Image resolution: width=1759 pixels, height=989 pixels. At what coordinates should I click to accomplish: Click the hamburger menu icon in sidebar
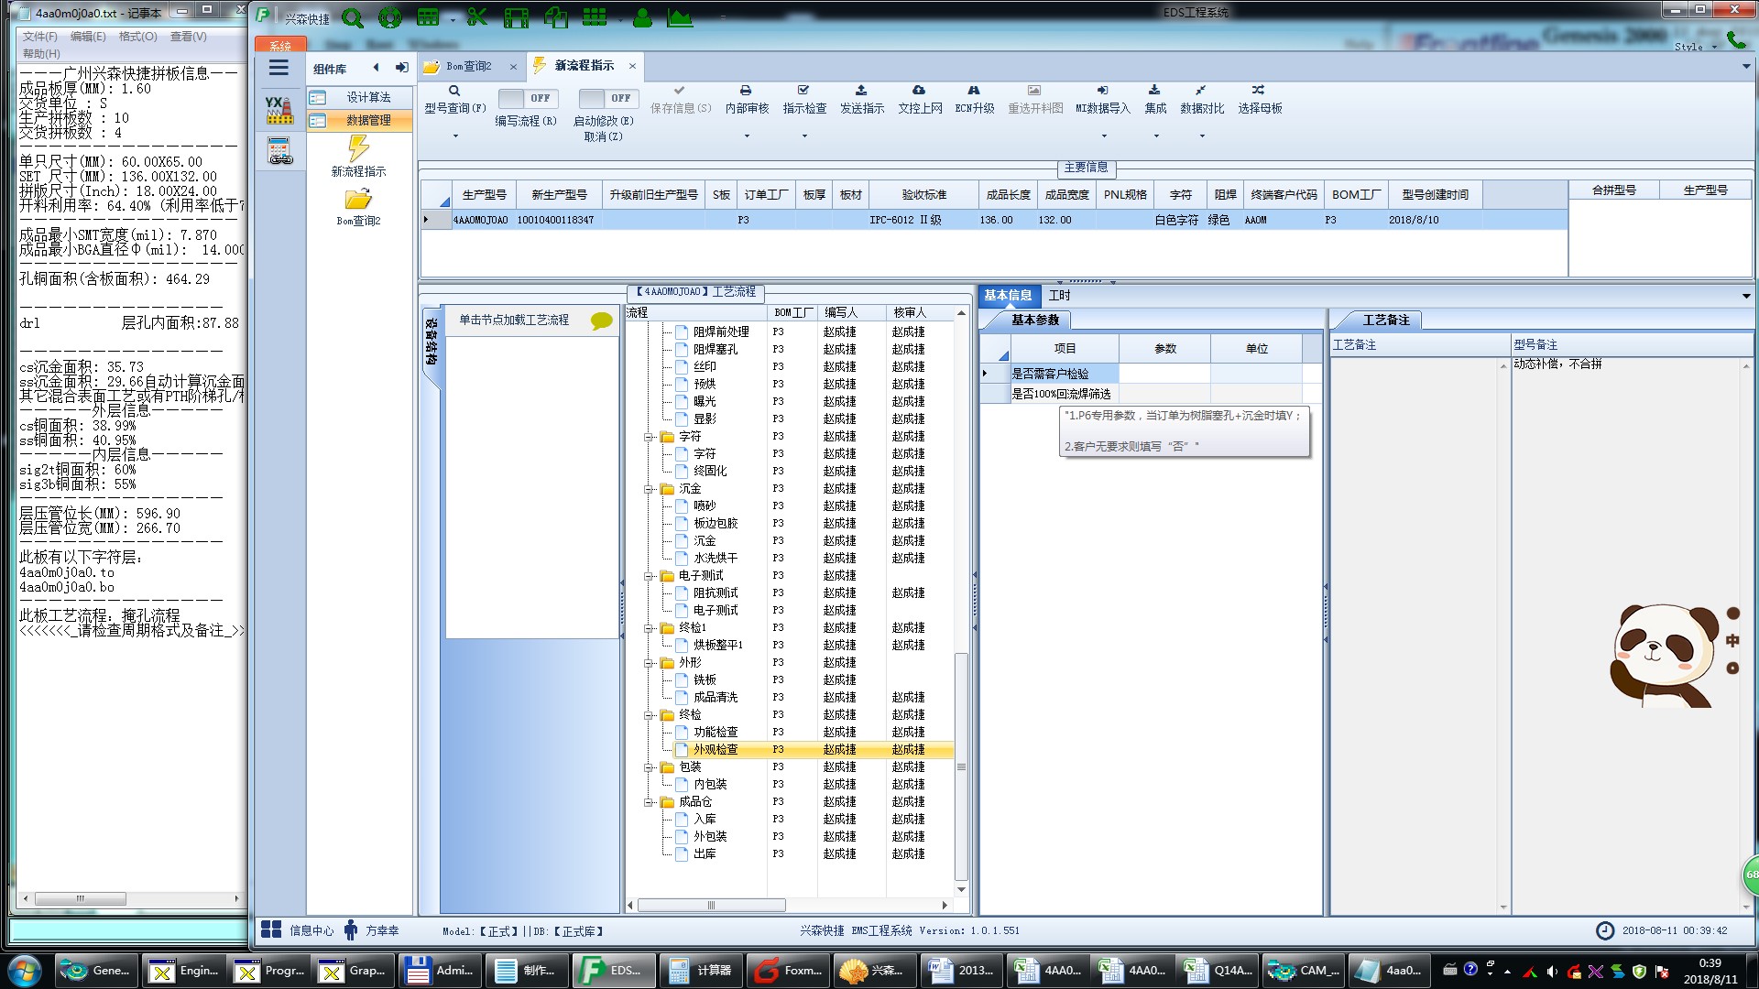(x=279, y=68)
